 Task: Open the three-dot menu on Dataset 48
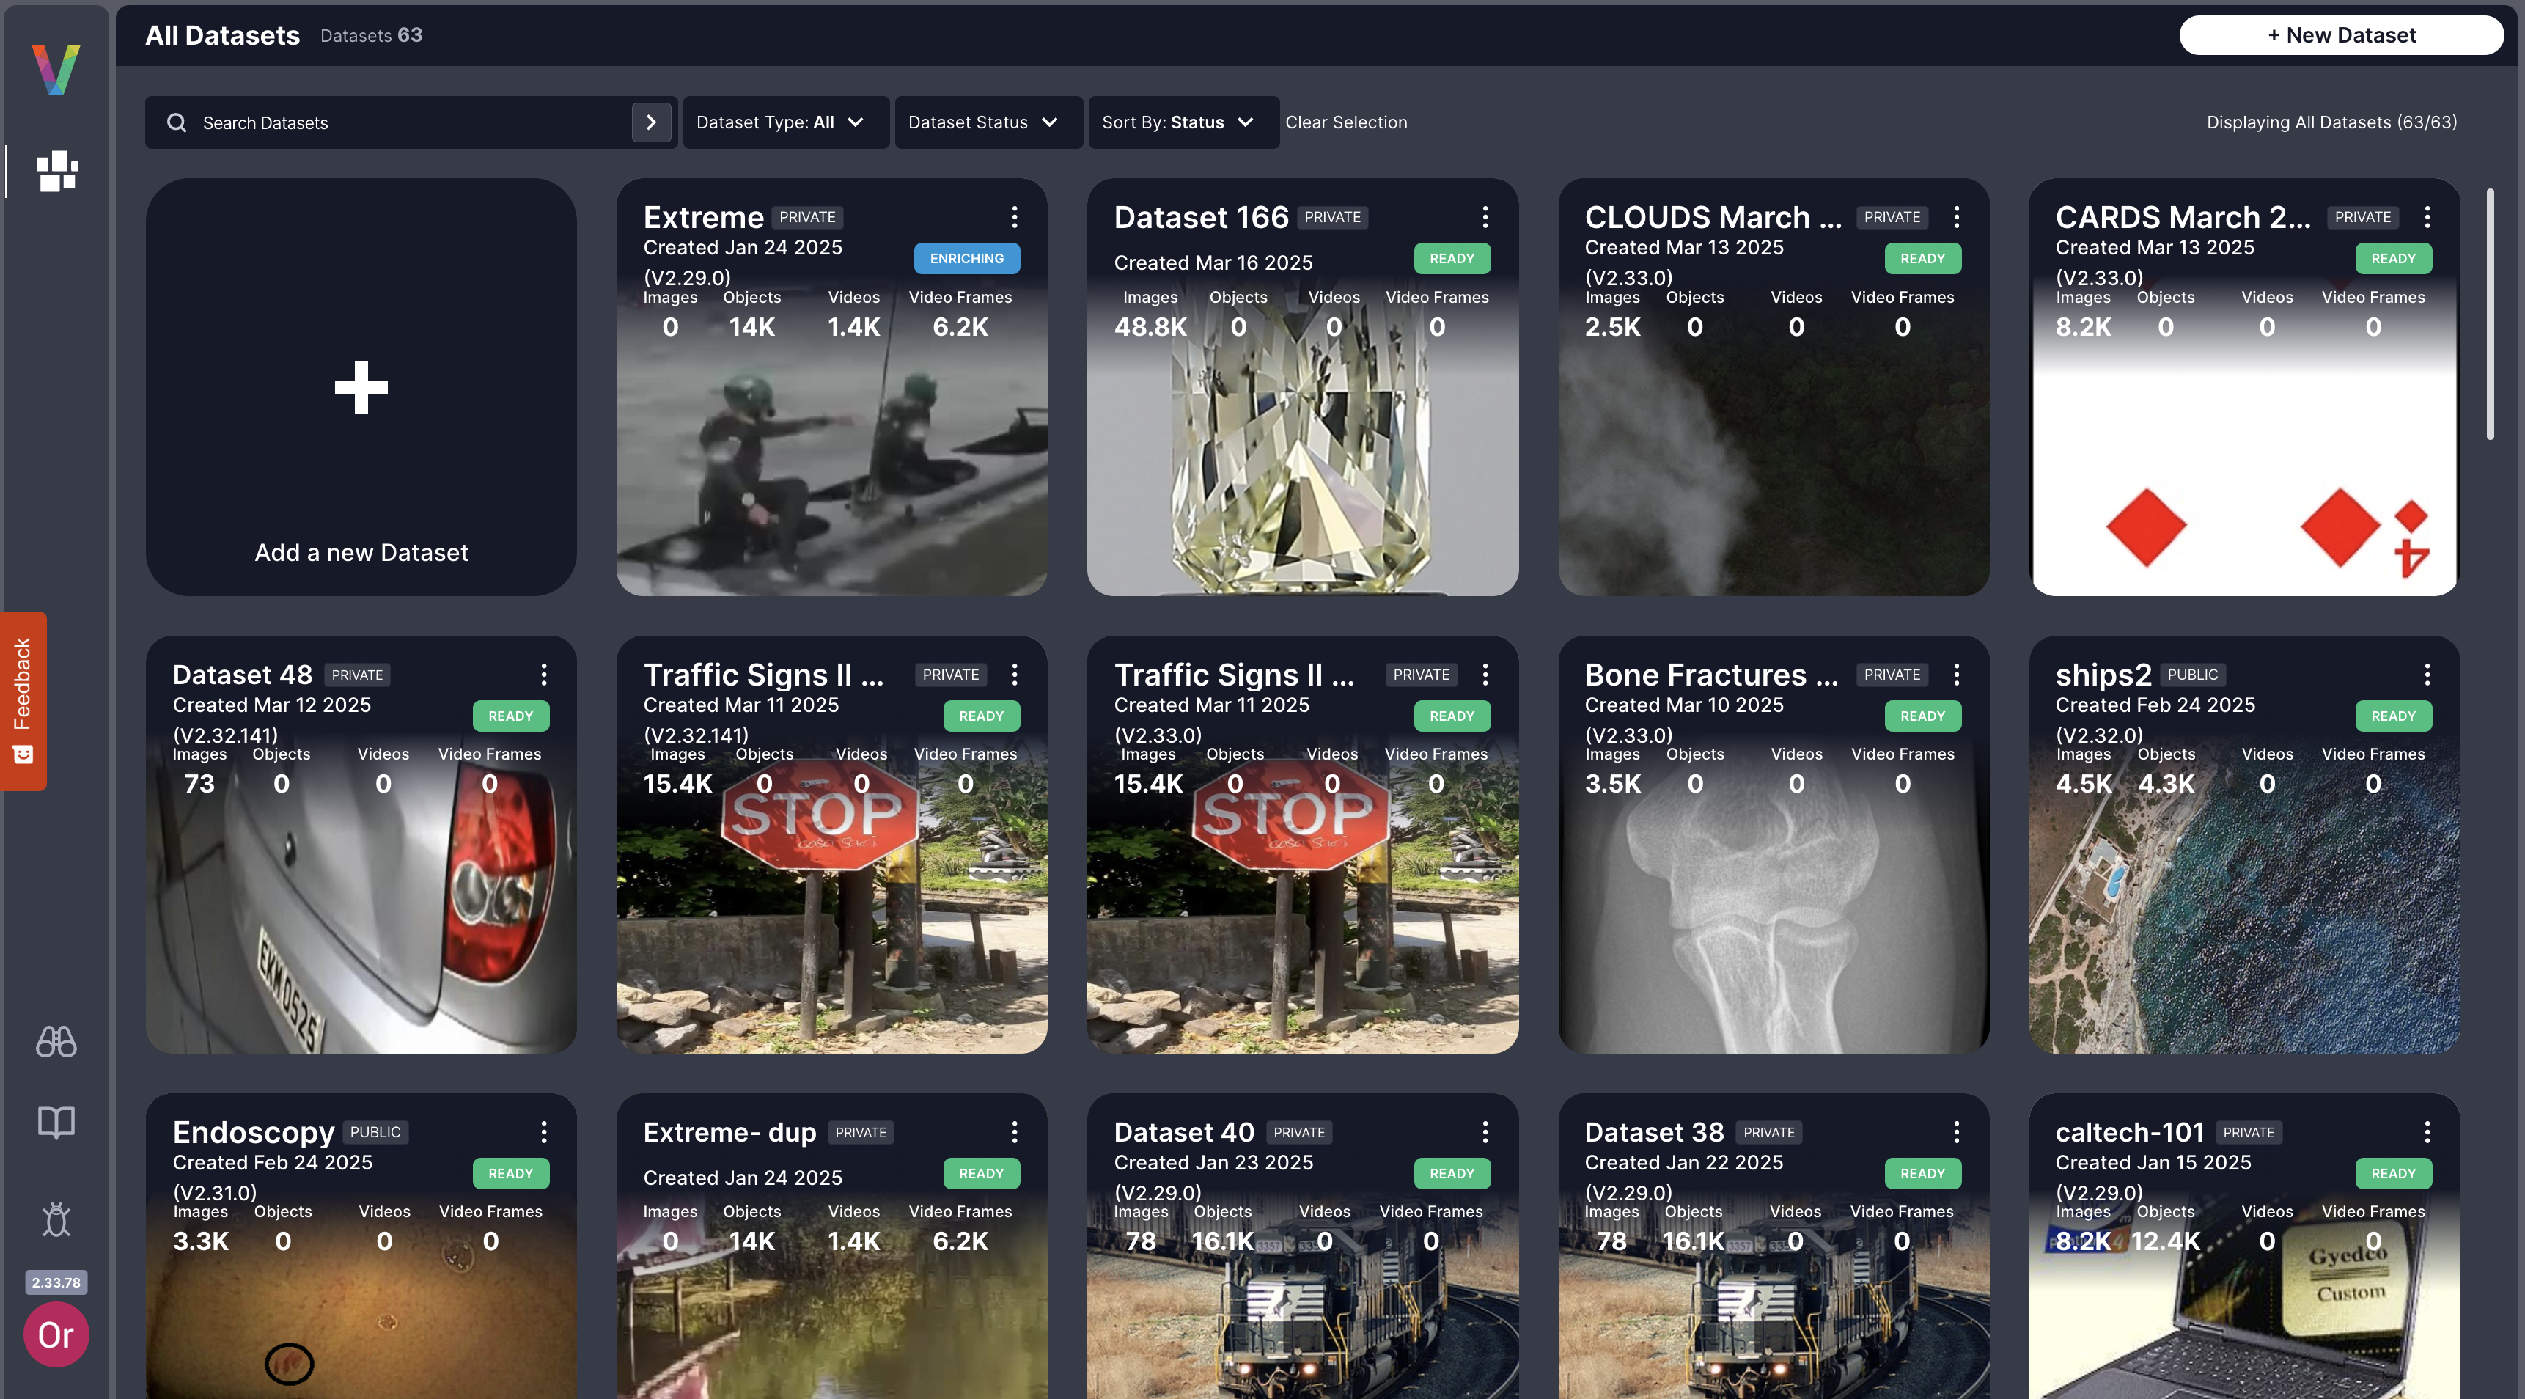[544, 675]
